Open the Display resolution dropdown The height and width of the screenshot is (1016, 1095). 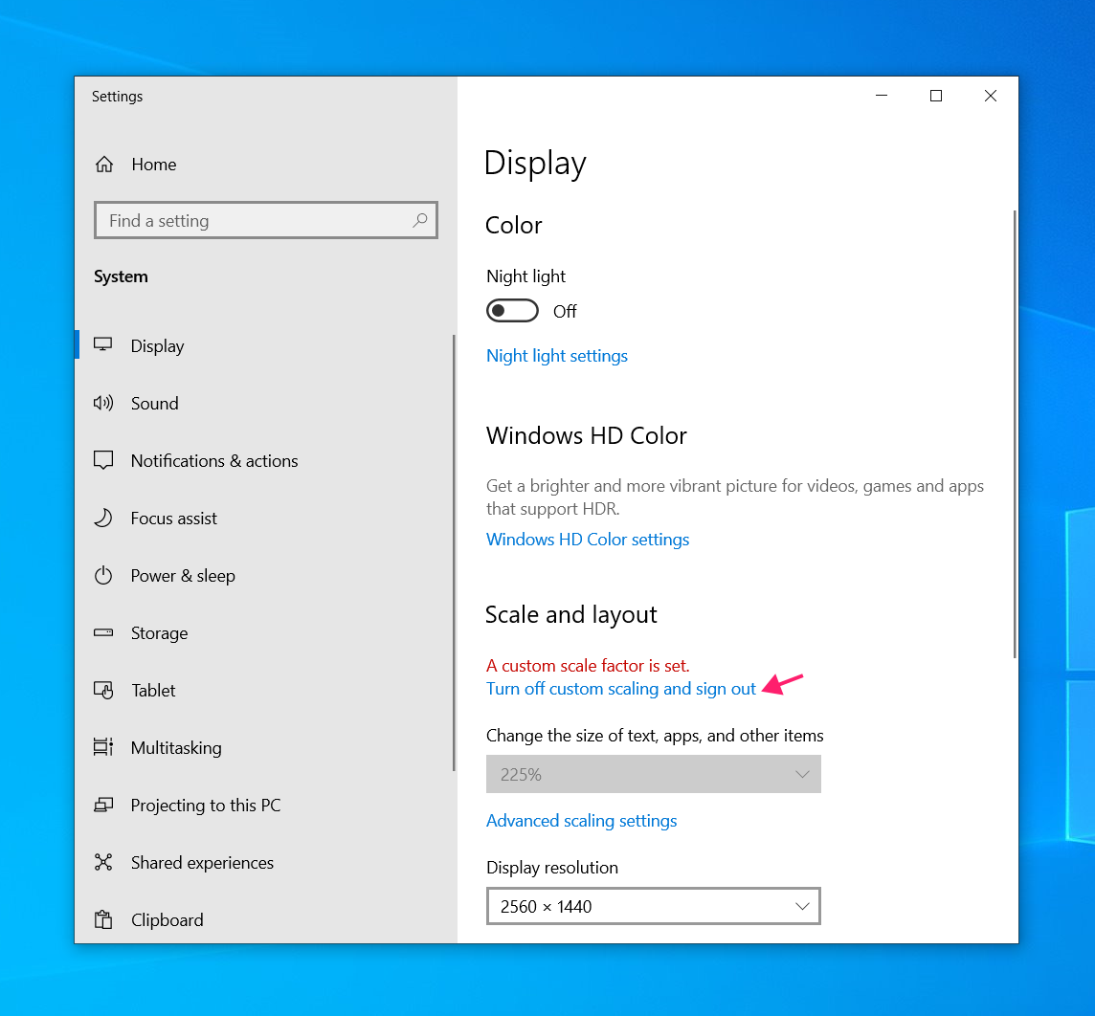click(653, 906)
